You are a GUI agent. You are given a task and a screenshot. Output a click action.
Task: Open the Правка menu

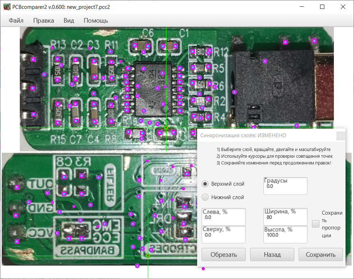[43, 21]
